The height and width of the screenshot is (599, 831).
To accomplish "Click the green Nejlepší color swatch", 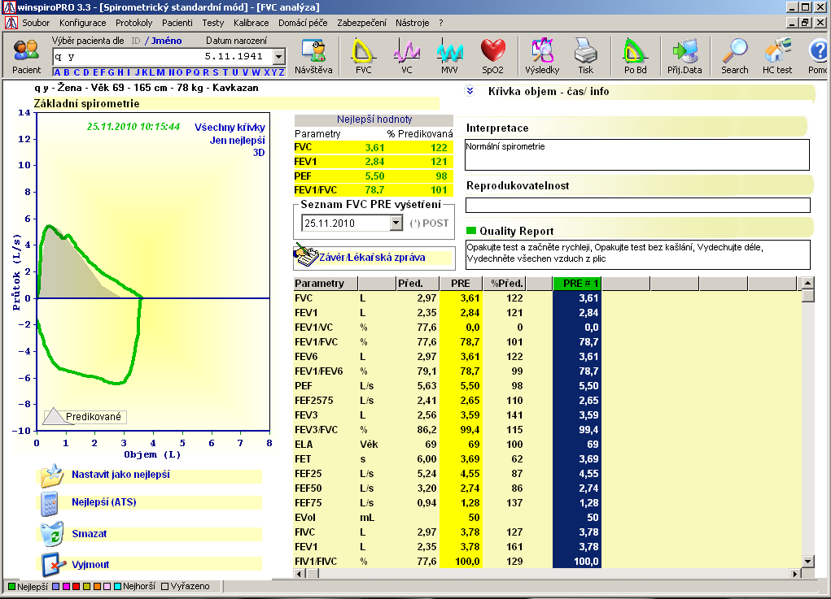I will pyautogui.click(x=11, y=586).
